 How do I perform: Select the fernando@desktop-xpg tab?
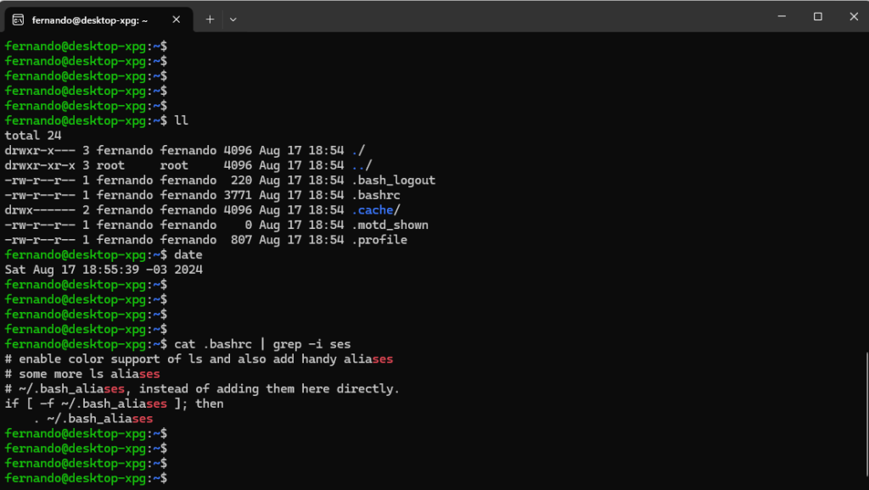(98, 20)
